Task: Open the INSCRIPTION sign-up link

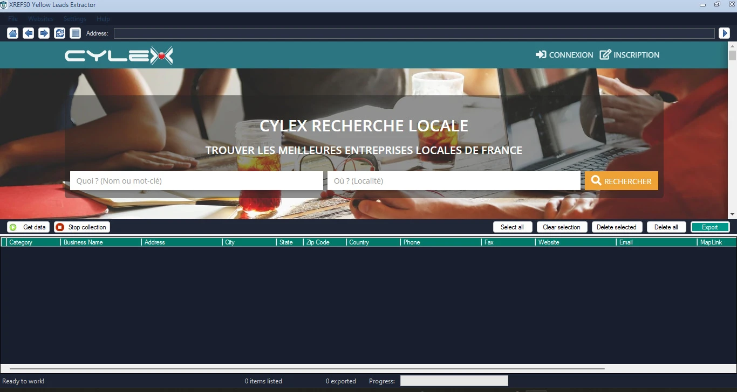Action: coord(630,55)
